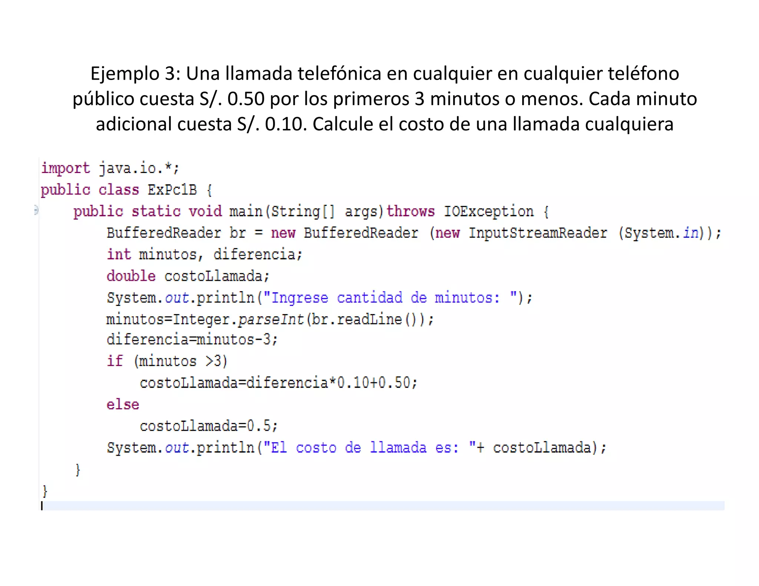Viewport: 759px width, 586px height.
Task: Click title line 'adicional cuesta S/. 0.10'
Action: [x=385, y=124]
